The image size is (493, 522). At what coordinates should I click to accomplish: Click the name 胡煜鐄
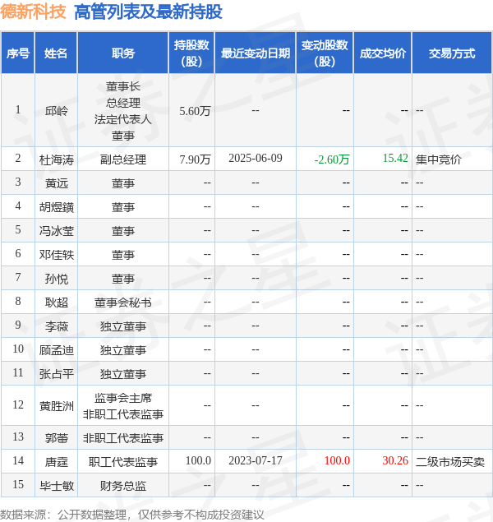click(x=56, y=207)
